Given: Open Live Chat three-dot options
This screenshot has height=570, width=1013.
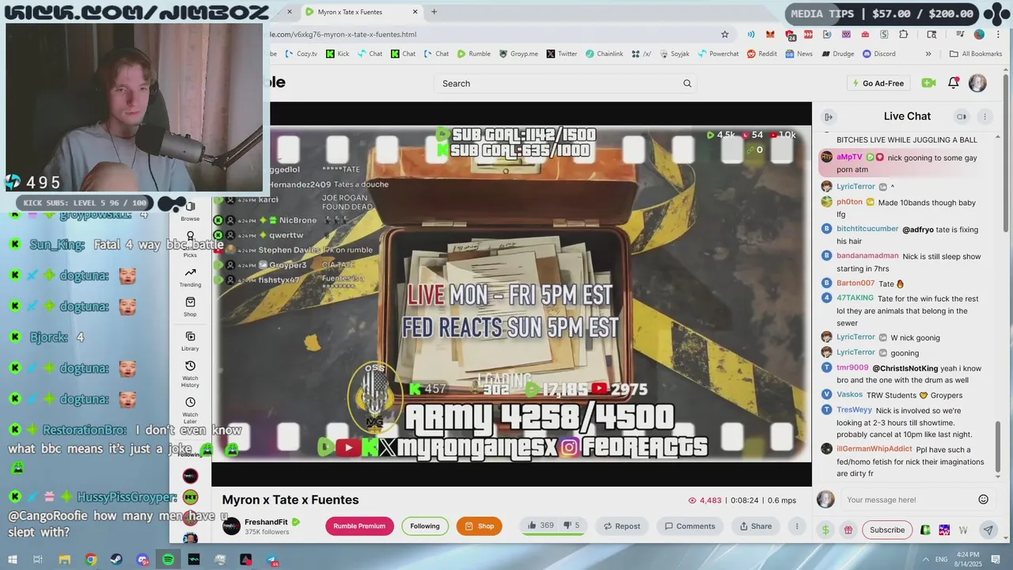Looking at the screenshot, I should pos(985,117).
